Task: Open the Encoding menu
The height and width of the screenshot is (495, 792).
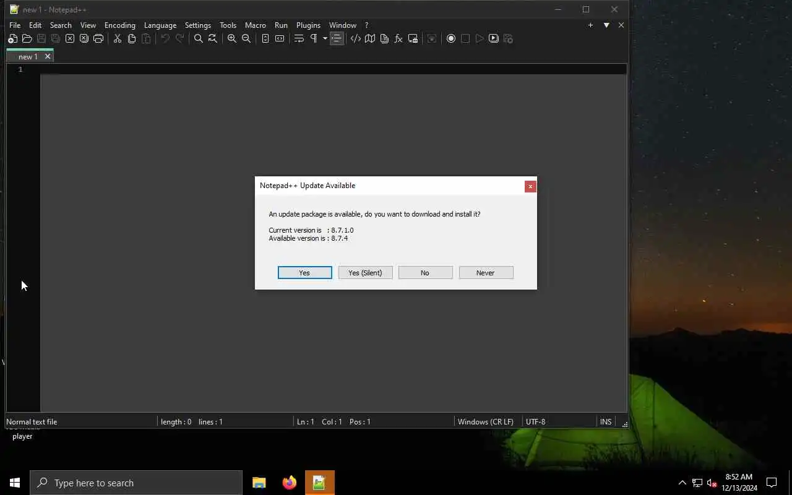Action: [120, 25]
